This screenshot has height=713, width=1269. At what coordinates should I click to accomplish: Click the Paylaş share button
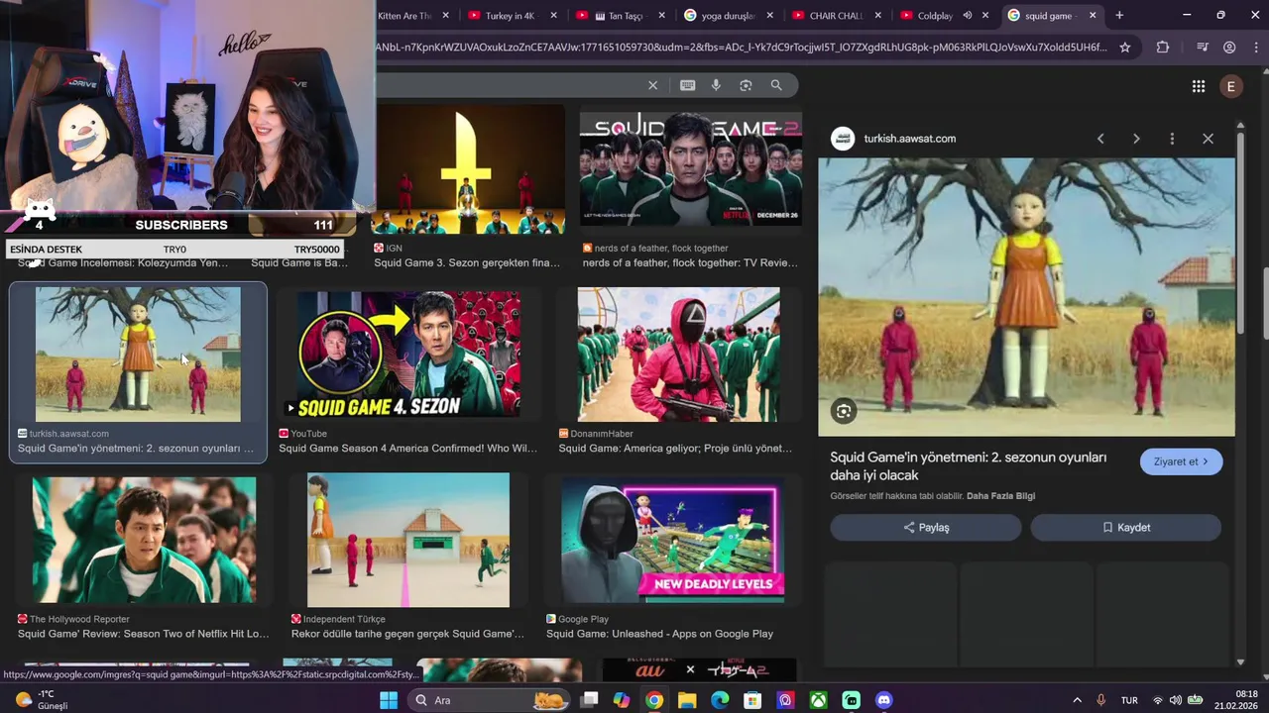point(926,528)
